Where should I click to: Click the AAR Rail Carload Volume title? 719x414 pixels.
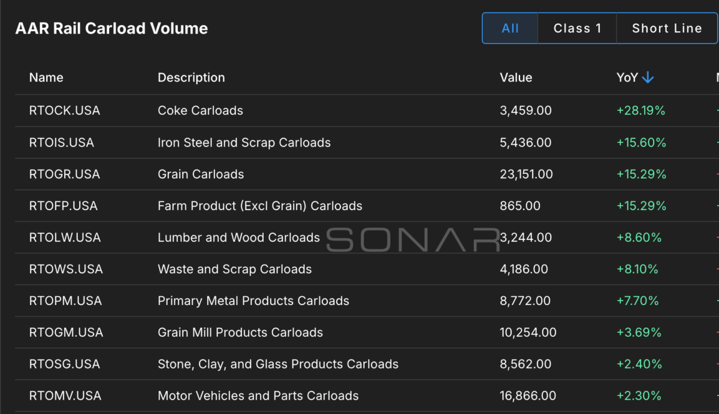111,29
